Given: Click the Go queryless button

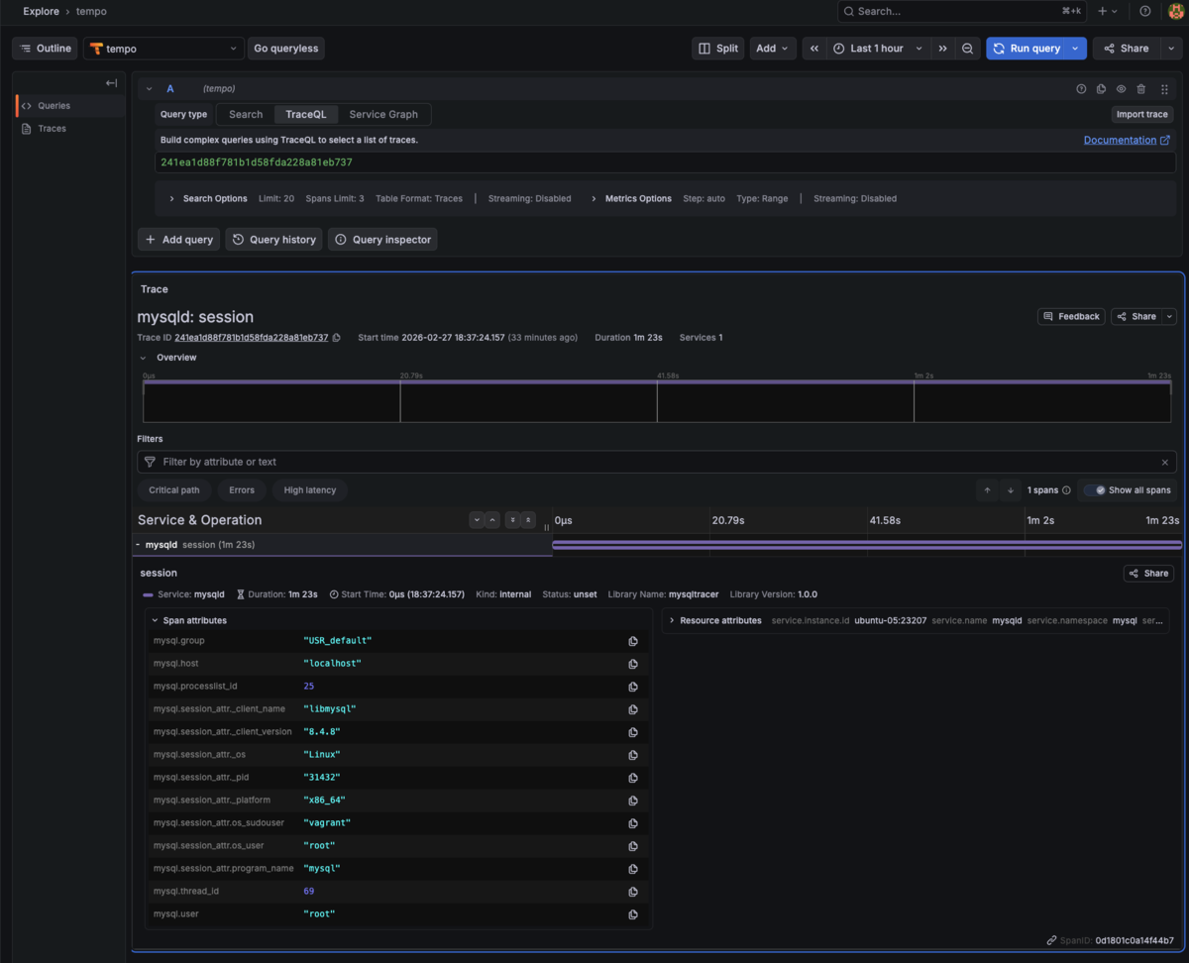Looking at the screenshot, I should [285, 49].
